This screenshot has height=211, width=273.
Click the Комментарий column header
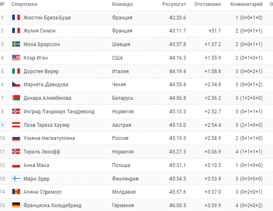(x=246, y=4)
